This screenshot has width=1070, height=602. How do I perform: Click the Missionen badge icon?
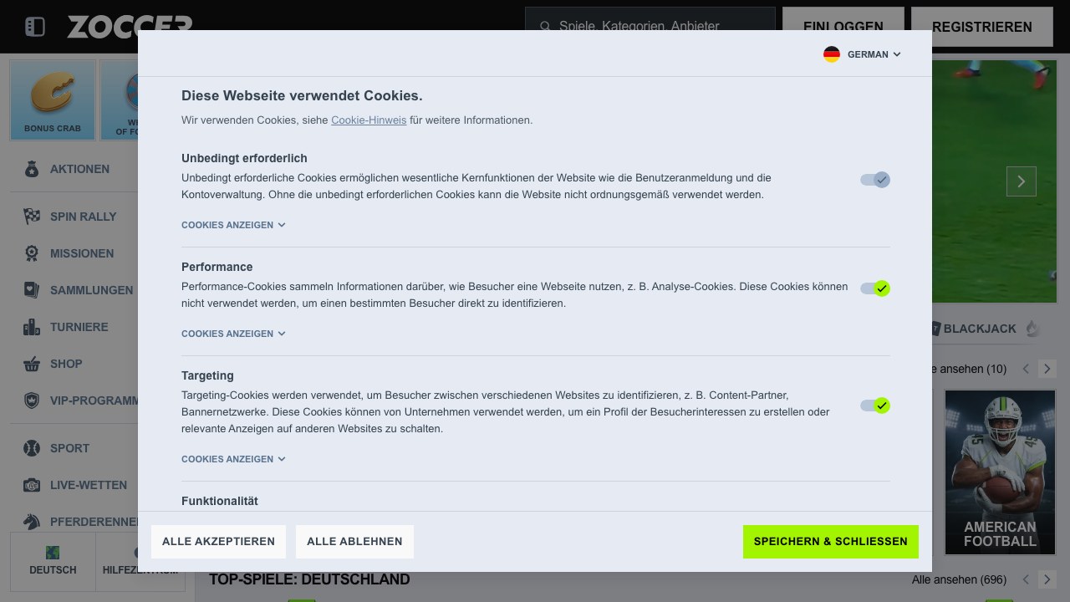[32, 253]
